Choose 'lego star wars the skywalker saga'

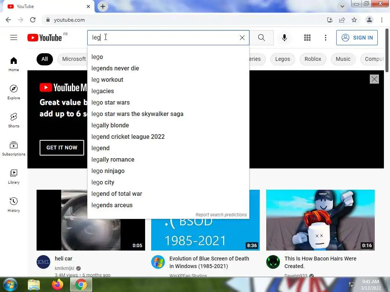point(168,114)
